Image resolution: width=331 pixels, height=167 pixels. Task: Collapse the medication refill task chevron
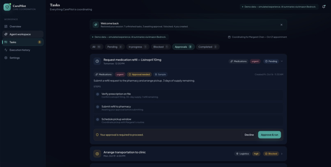[282, 61]
